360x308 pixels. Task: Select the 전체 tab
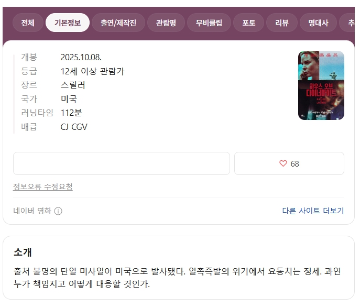click(x=28, y=23)
